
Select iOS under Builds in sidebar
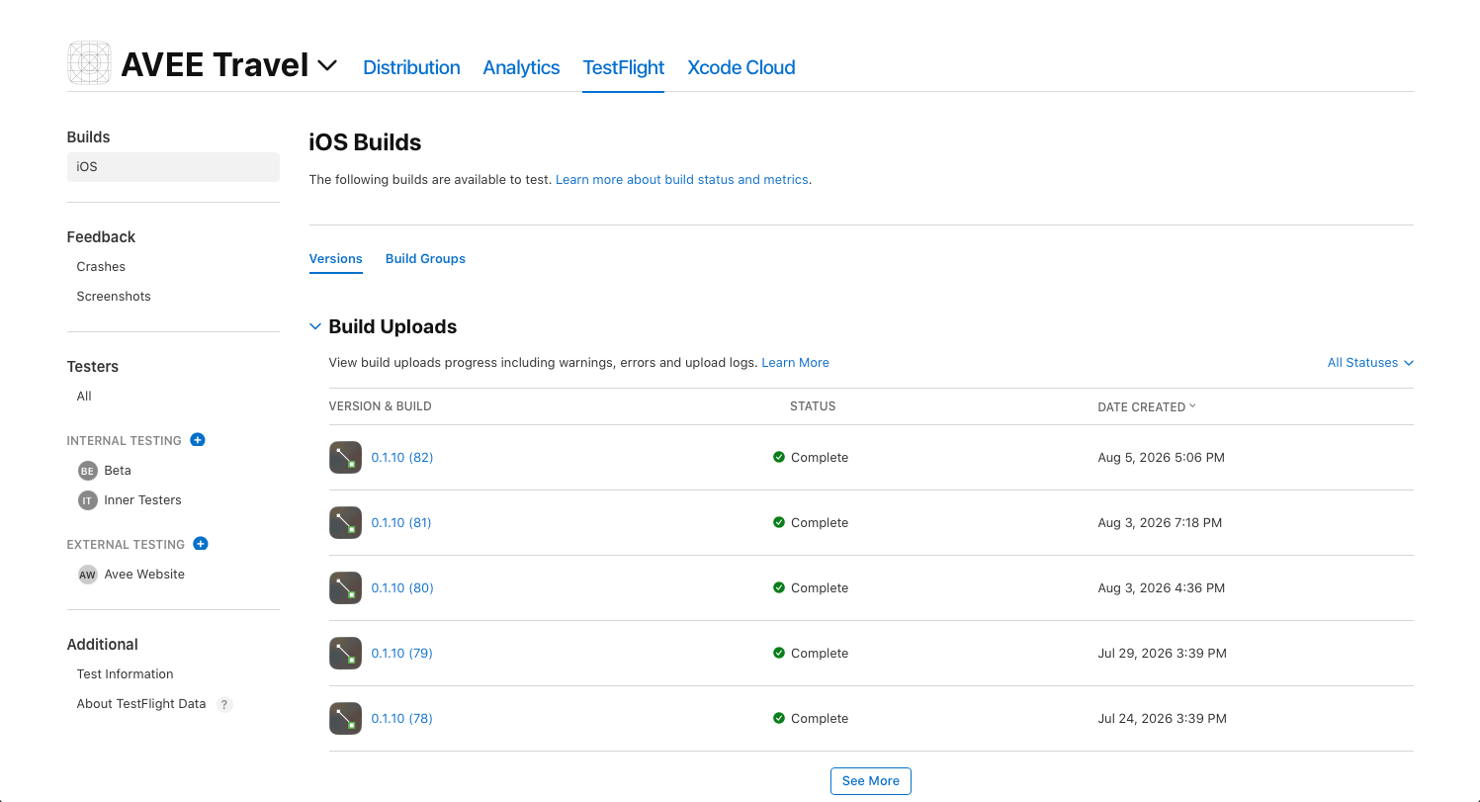[173, 167]
